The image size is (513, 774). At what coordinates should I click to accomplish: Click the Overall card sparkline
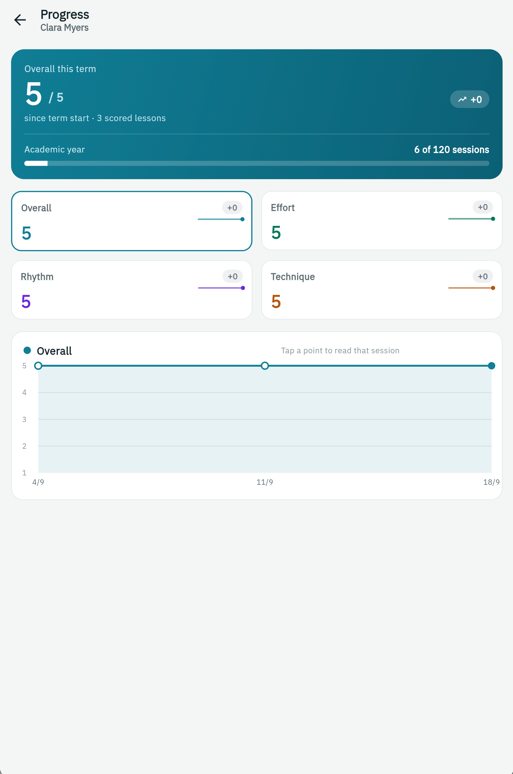pyautogui.click(x=221, y=219)
